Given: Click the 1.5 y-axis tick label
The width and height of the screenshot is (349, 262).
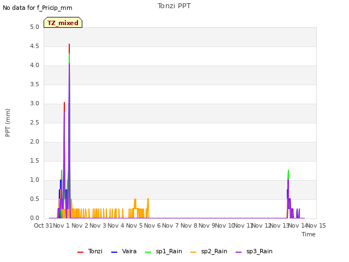Looking at the screenshot, I should click(34, 161).
